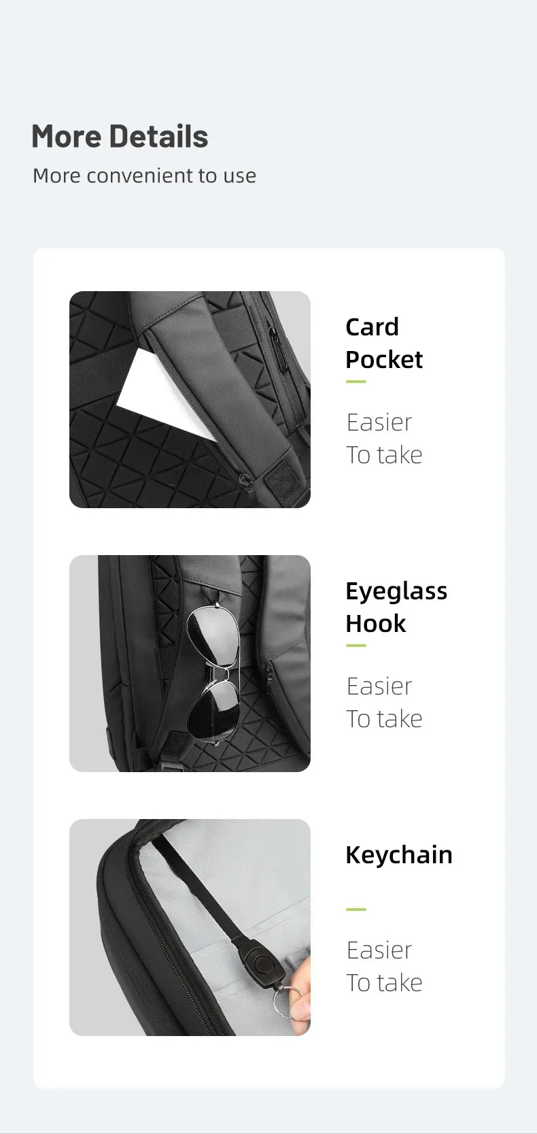Screen dimensions: 537x1134
Task: Click the Eyeglass Hook product photo
Action: 190,663
